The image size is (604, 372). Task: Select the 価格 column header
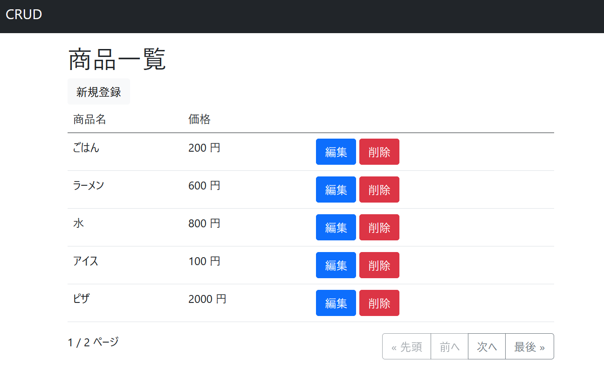coord(199,119)
